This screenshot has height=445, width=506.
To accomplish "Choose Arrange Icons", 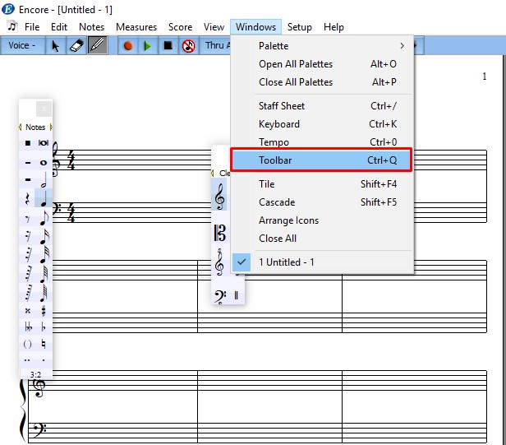I will (x=322, y=220).
